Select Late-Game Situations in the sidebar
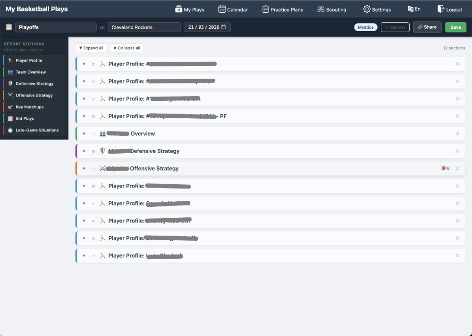 (x=33, y=130)
